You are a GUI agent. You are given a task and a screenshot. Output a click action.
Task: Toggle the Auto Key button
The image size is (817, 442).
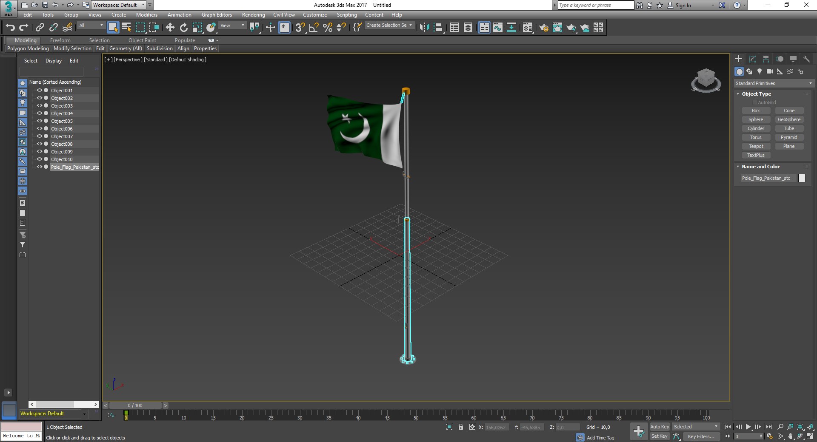[x=660, y=427]
